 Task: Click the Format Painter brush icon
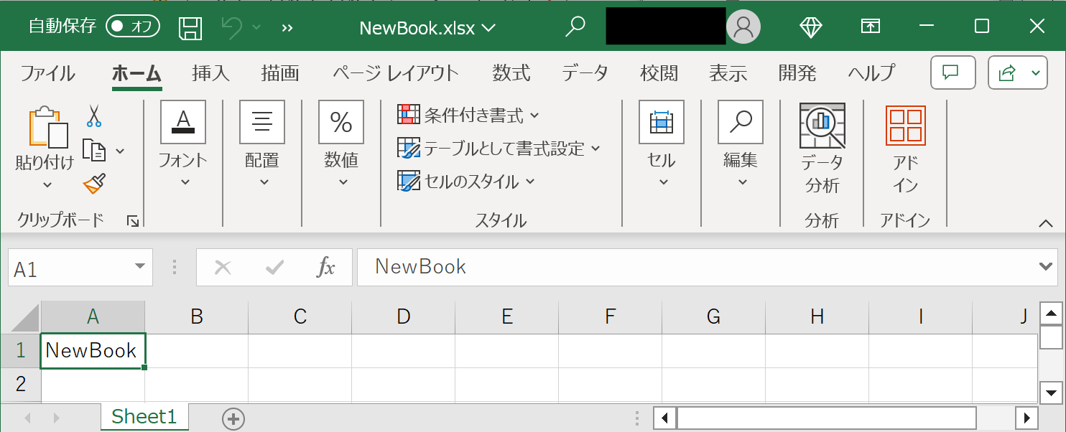coord(94,184)
